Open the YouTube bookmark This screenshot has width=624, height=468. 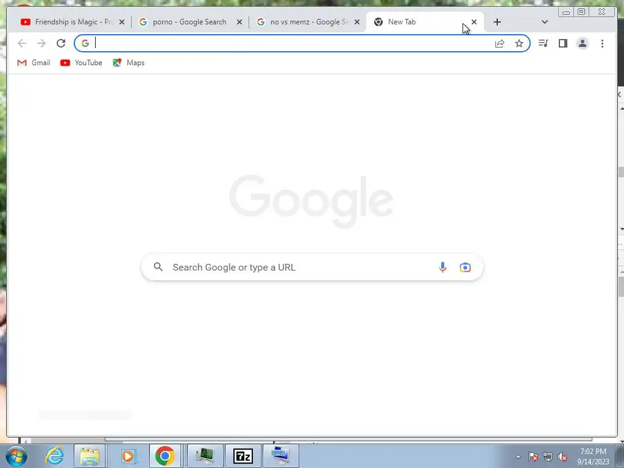[81, 63]
